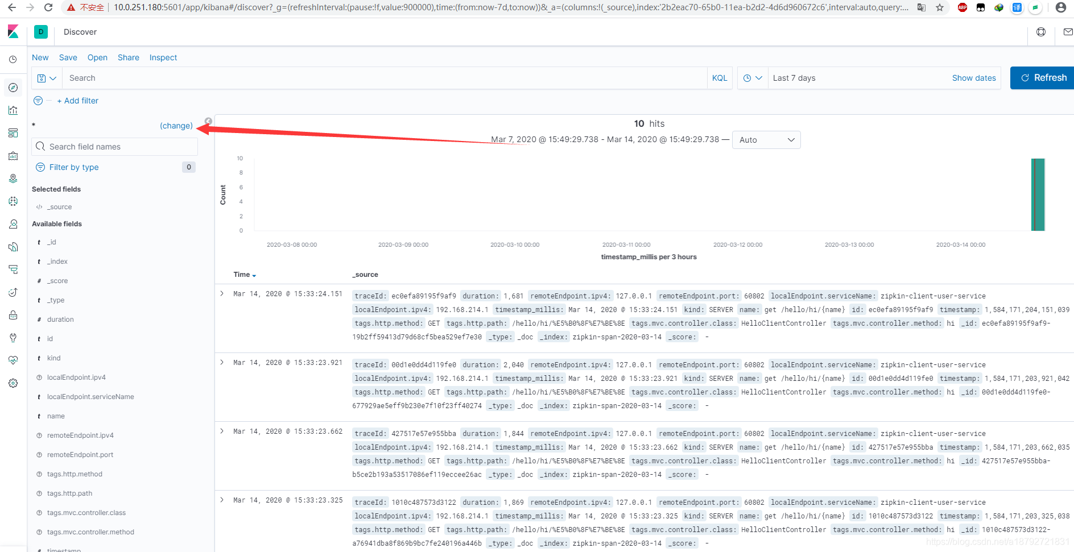Viewport: 1074px width, 552px height.
Task: Open the mail newsfeed icon in header
Action: tap(1068, 32)
